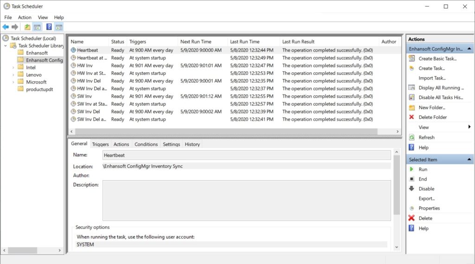Image resolution: width=475 pixels, height=264 pixels.
Task: Toggle the Show/Hide Action Pane toolbar button
Action: click(58, 27)
